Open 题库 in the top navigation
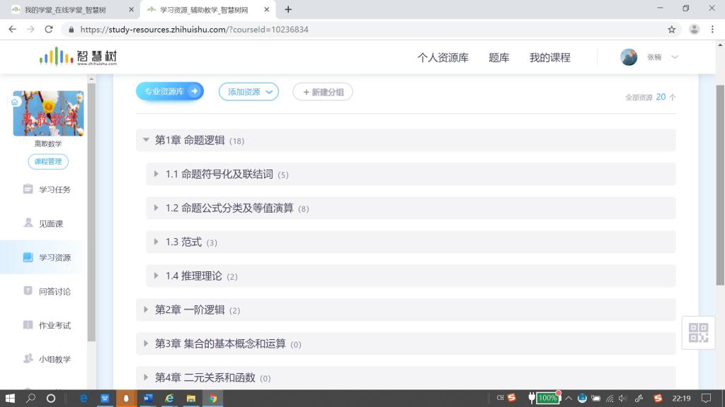This screenshot has width=725, height=407. point(498,58)
